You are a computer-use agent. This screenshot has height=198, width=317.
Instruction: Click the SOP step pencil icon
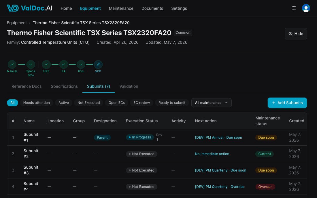pos(98,64)
